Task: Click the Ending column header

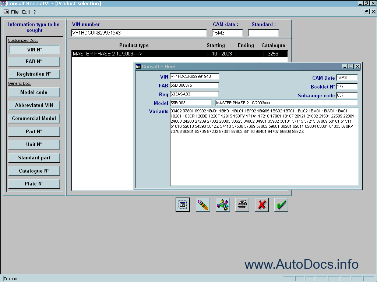Action: pyautogui.click(x=246, y=45)
